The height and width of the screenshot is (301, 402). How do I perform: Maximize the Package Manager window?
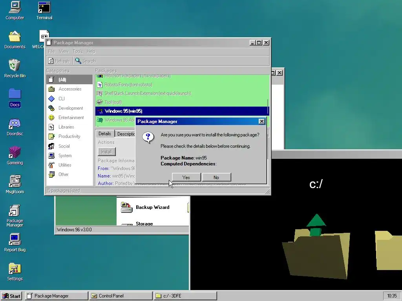(x=259, y=43)
